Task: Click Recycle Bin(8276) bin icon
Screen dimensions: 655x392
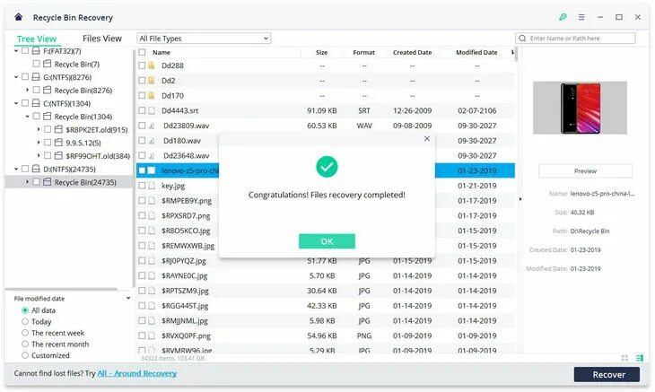Action: [48, 91]
